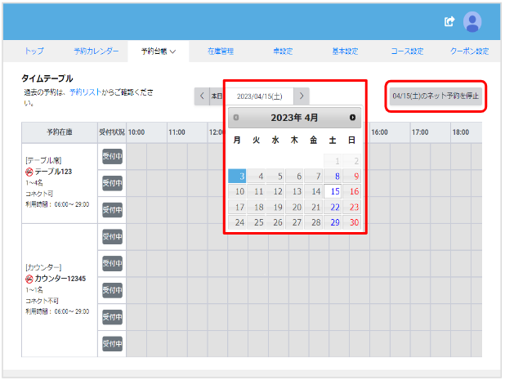Open コース設定 tab
This screenshot has width=505, height=380.
point(407,51)
